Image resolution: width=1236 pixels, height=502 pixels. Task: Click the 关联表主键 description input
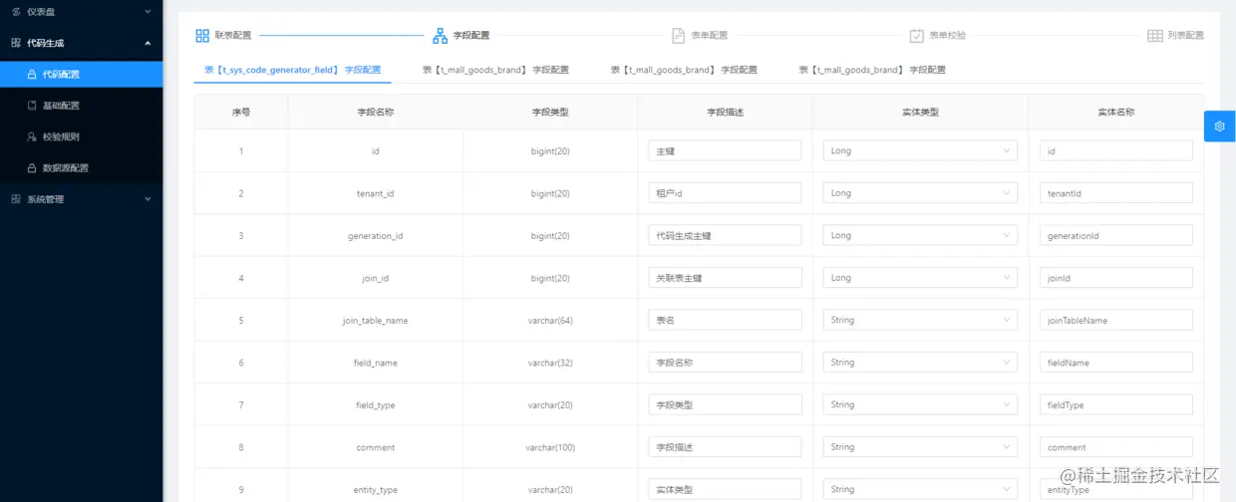click(x=725, y=278)
